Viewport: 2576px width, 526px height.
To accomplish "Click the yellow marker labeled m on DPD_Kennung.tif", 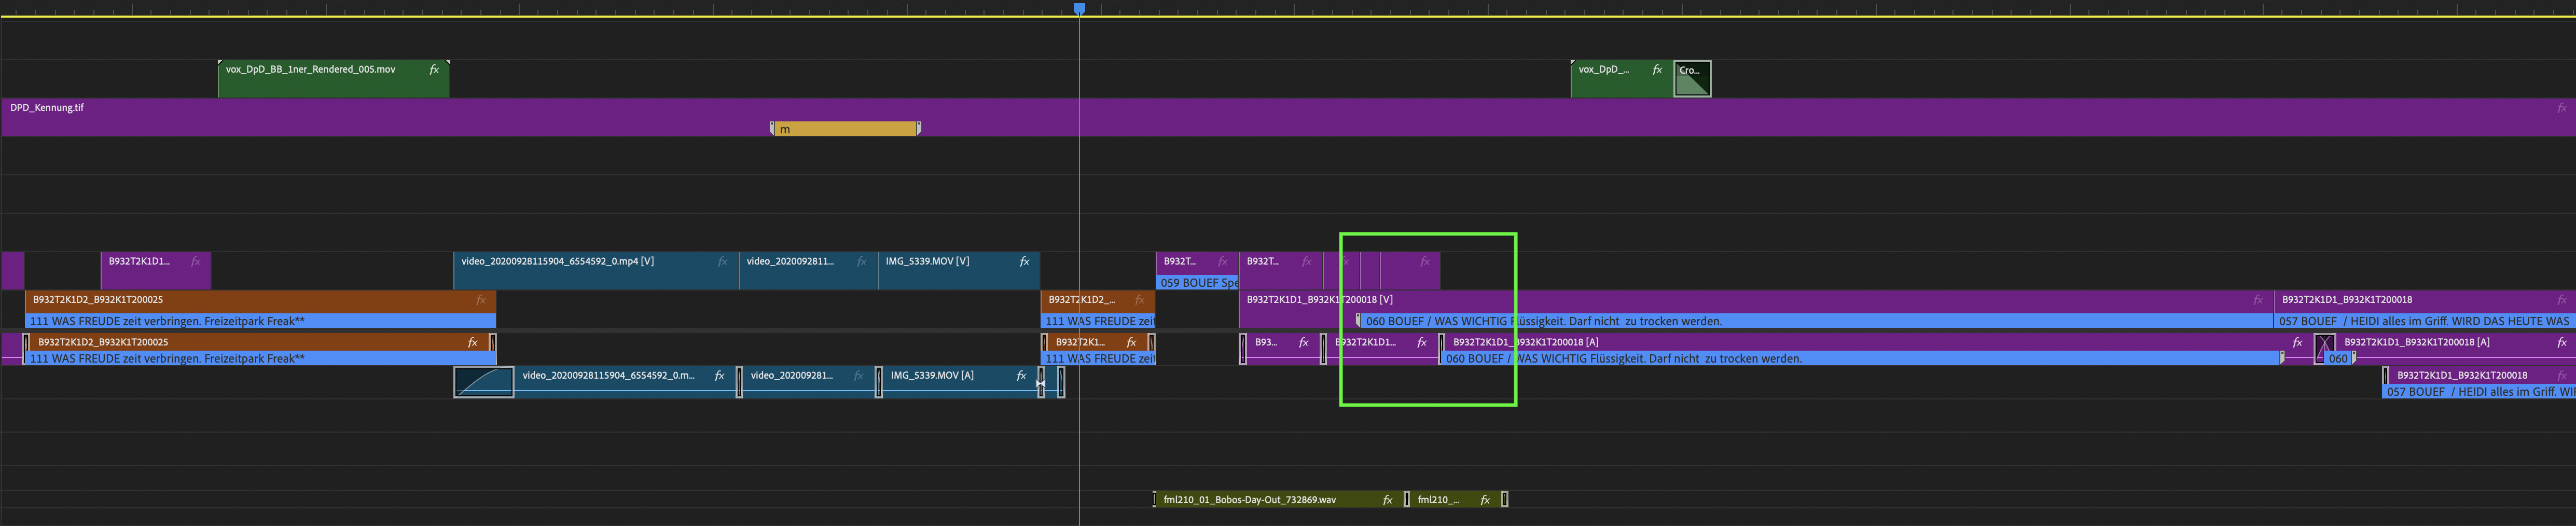I will tap(845, 128).
